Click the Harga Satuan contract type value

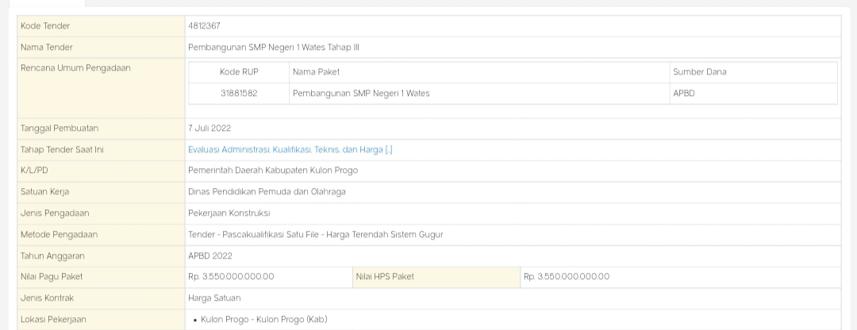(x=214, y=298)
